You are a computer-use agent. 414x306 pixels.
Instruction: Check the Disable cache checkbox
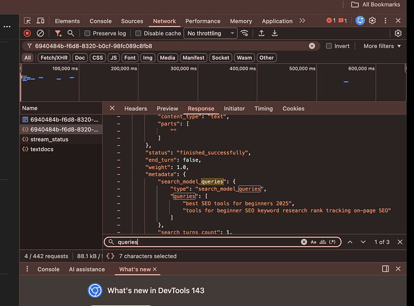[138, 34]
